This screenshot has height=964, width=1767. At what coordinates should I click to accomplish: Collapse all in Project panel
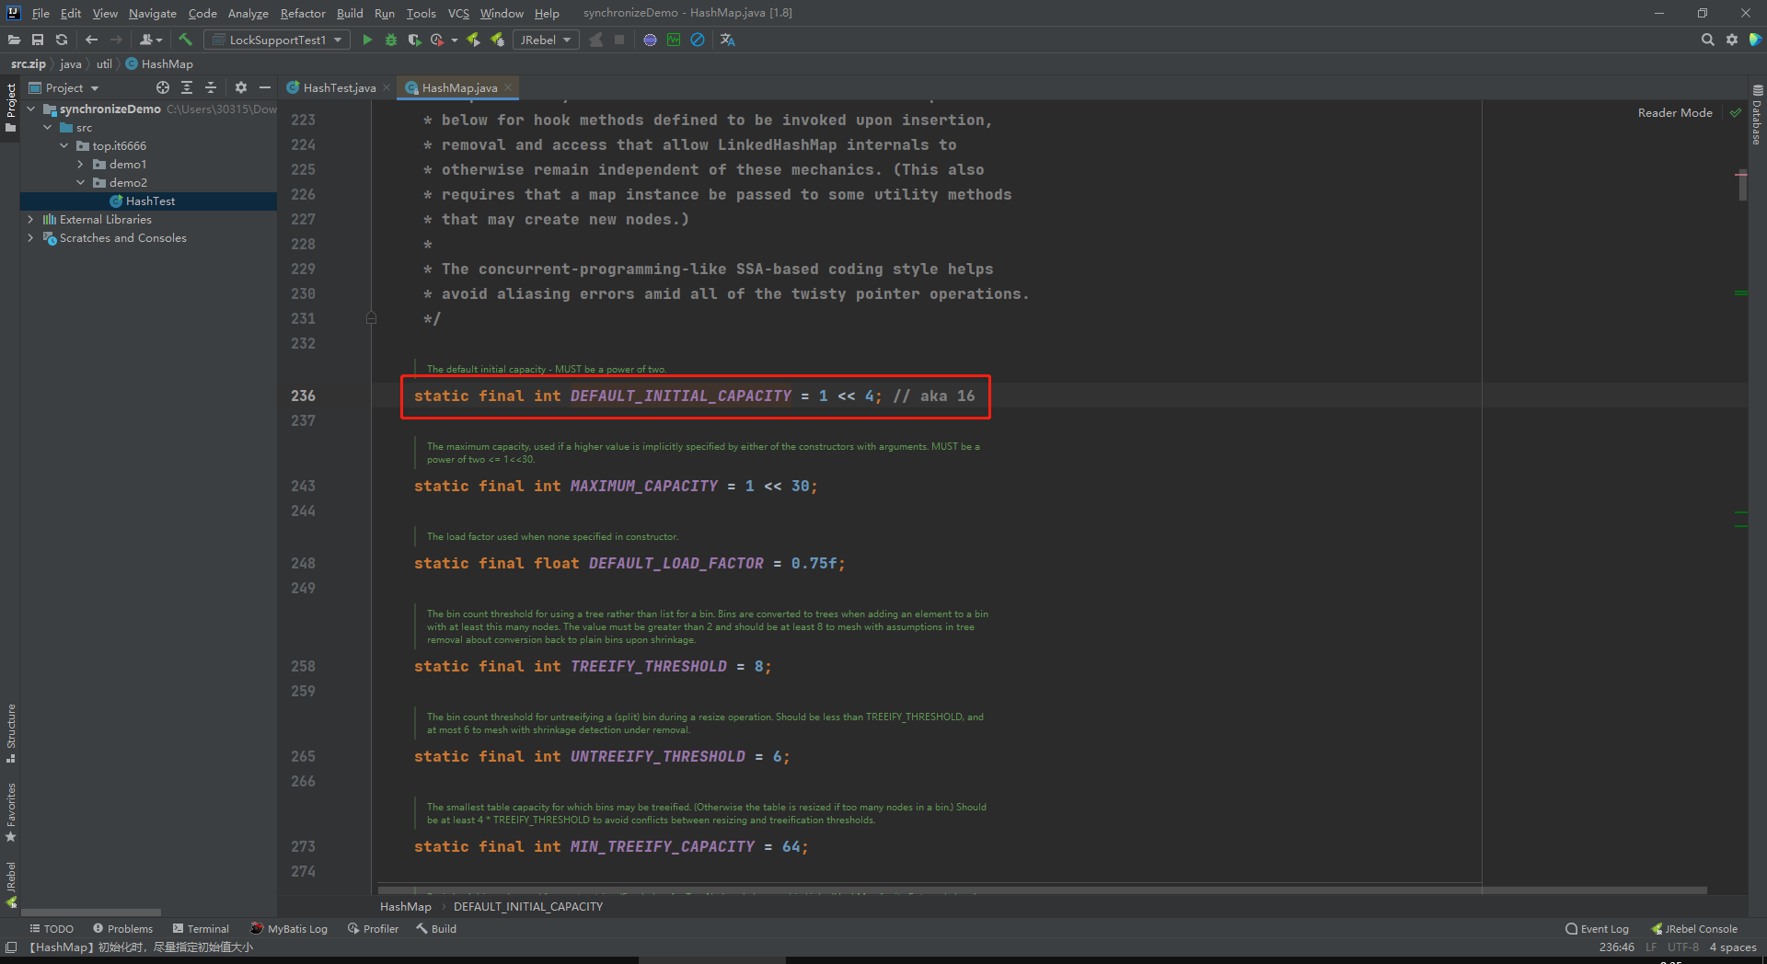(x=211, y=87)
